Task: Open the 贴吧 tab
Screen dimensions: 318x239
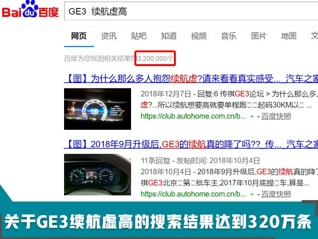Action: click(x=139, y=36)
